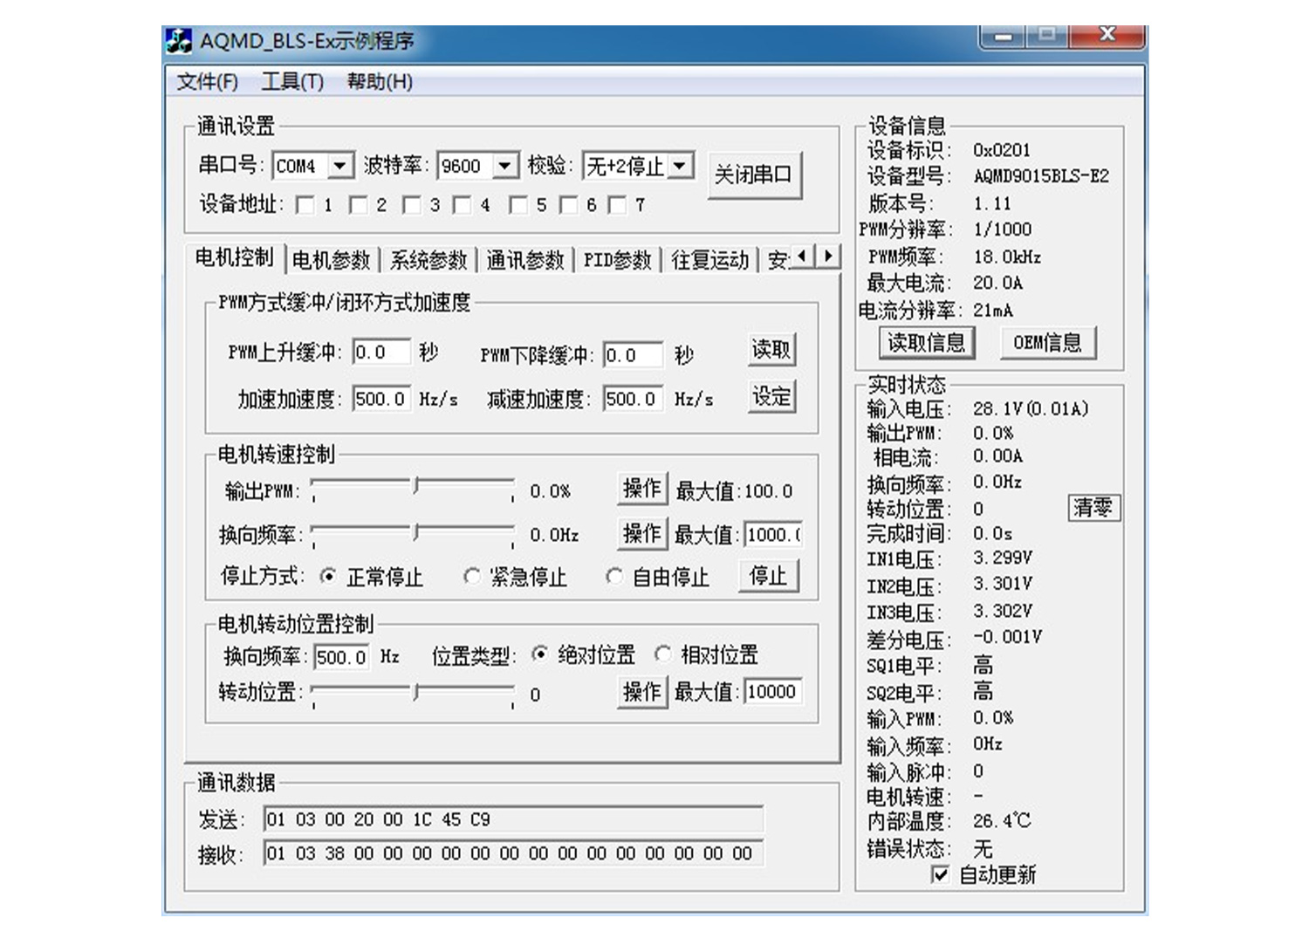The image size is (1309, 952).
Task: Click the 设定 button
Action: point(771,396)
